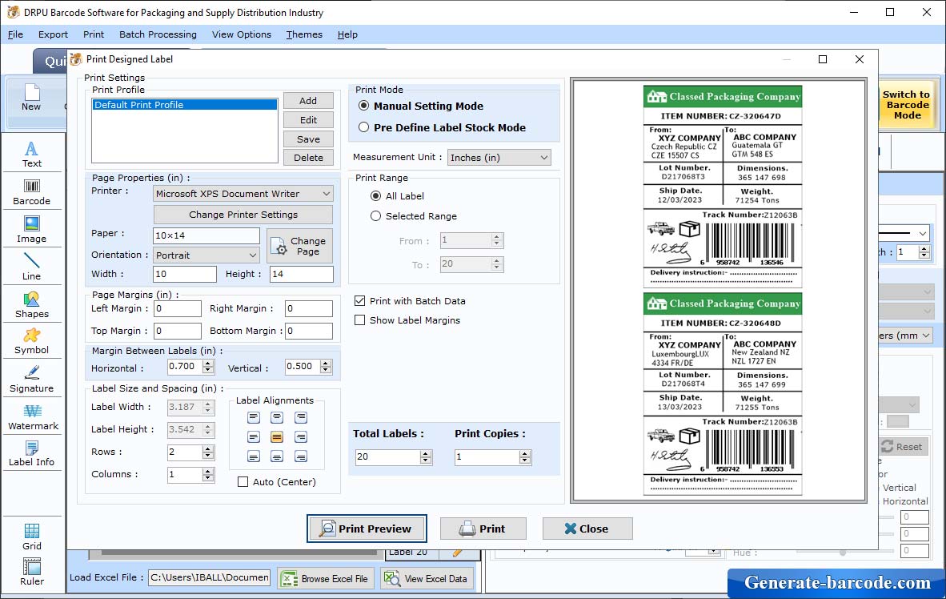Viewport: 946px width, 599px height.
Task: Open the View Options menu
Action: pyautogui.click(x=242, y=34)
